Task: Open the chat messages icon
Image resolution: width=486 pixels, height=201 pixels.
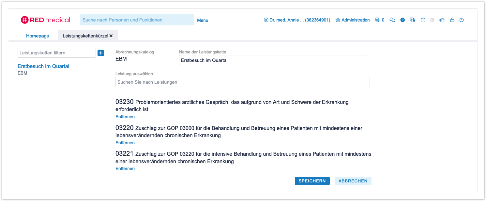Action: (392, 20)
